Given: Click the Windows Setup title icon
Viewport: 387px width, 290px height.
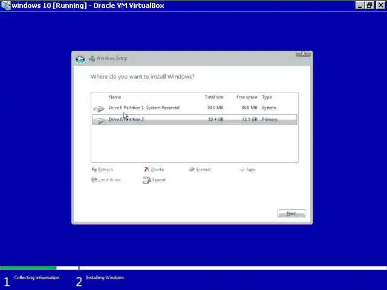Looking at the screenshot, I should [x=92, y=59].
